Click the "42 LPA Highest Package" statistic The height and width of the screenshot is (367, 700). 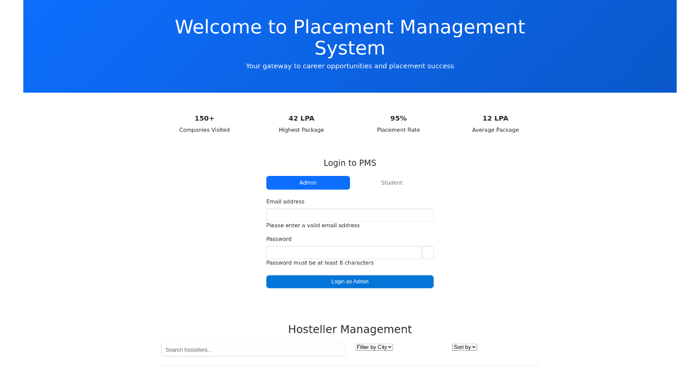[x=302, y=123]
